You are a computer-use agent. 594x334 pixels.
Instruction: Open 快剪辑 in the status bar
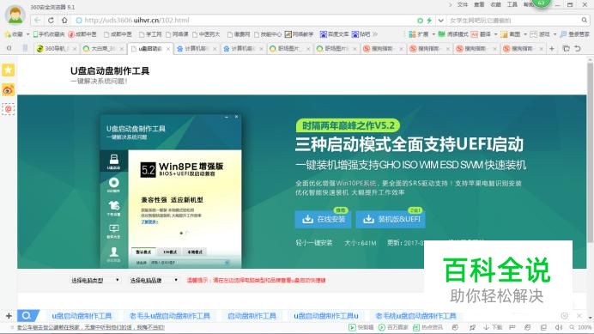[x=361, y=327]
